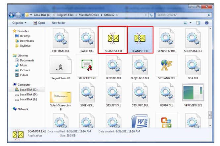Select the SCANPST.EXE file icon

(140, 38)
